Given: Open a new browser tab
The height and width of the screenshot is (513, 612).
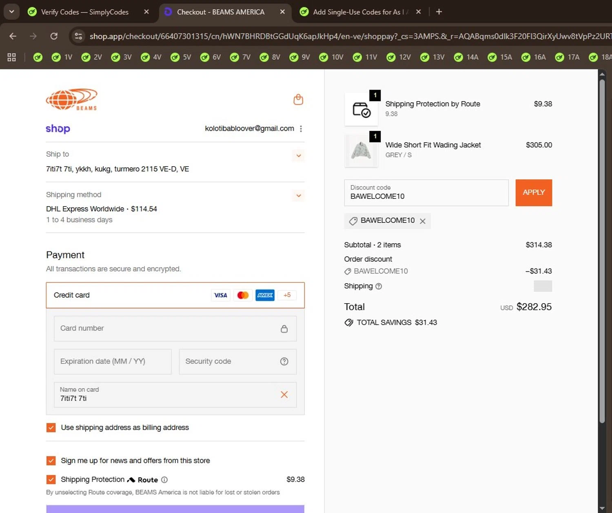Looking at the screenshot, I should click(439, 12).
